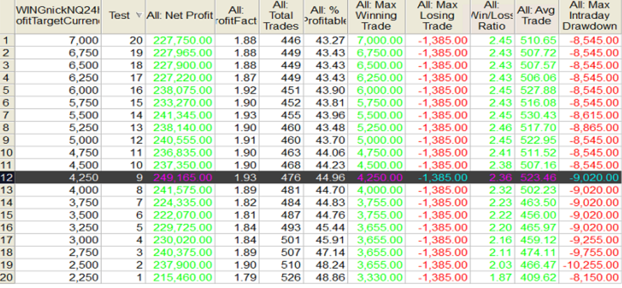Click All: Max Intraday Drawdown header
The height and width of the screenshot is (288, 622).
591,16
